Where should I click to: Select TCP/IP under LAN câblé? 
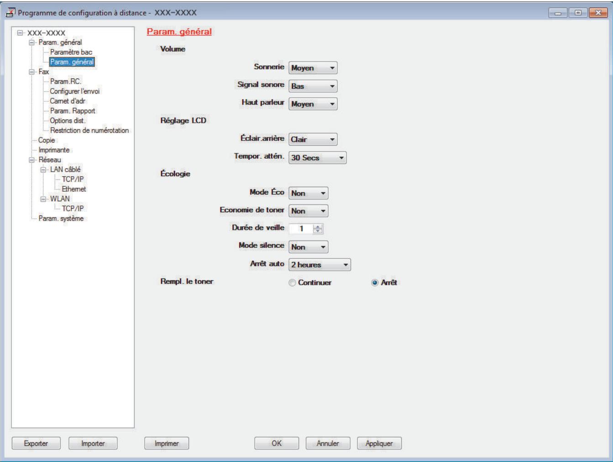(73, 179)
